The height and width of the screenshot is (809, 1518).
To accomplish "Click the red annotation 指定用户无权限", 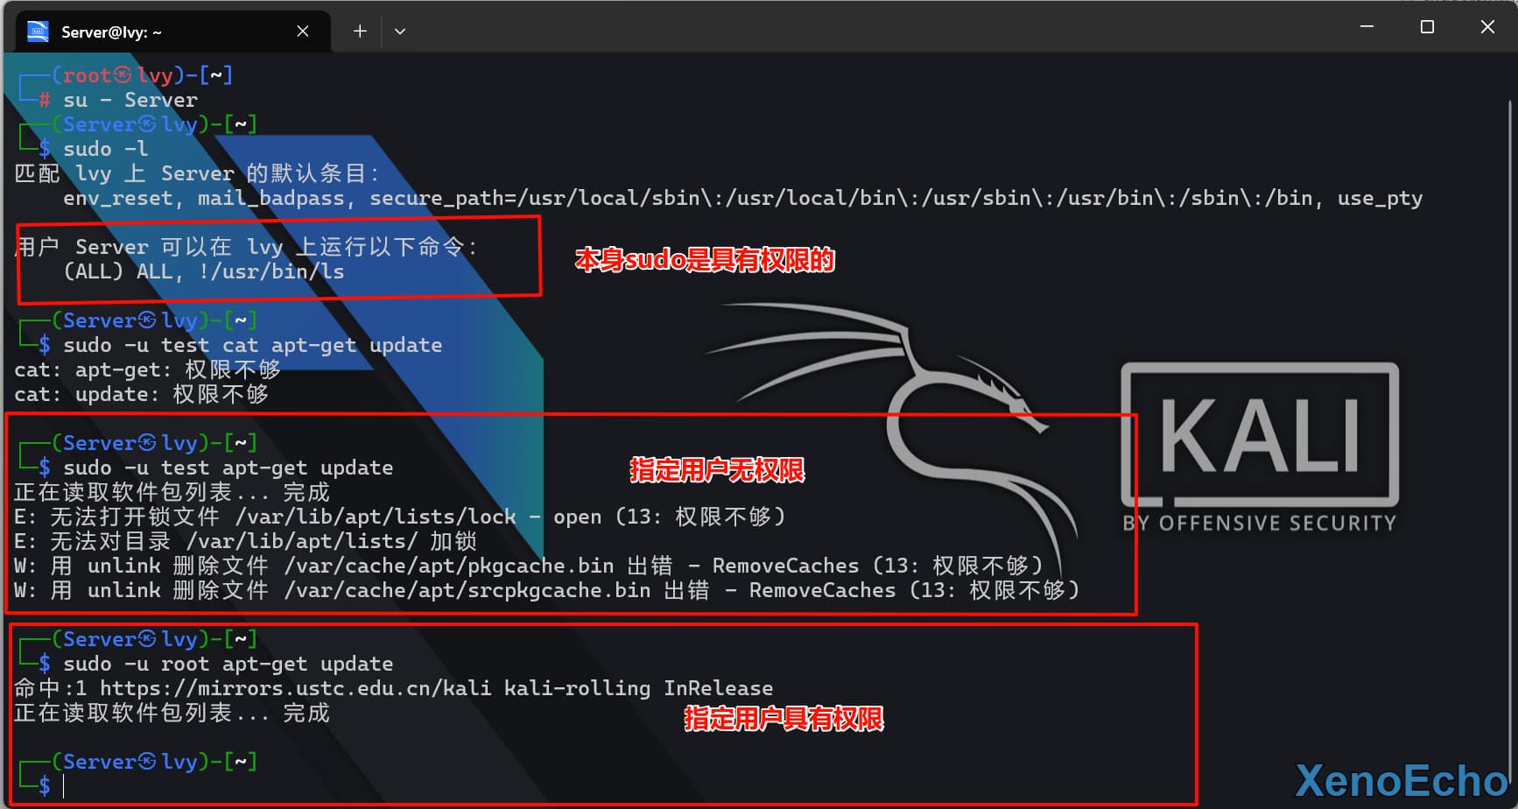I will (x=716, y=470).
